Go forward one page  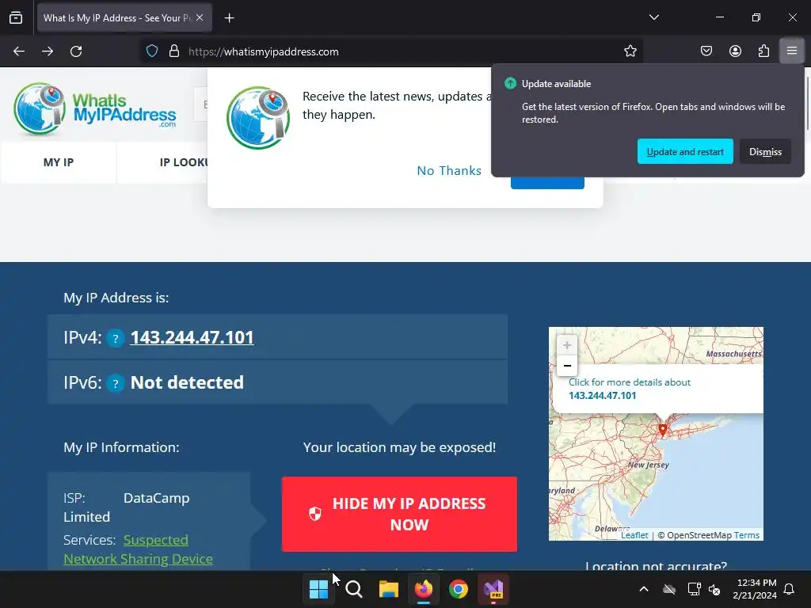click(48, 51)
